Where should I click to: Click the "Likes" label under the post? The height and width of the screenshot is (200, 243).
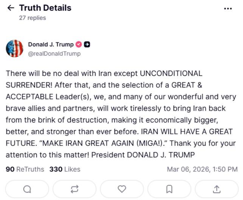click(72, 169)
